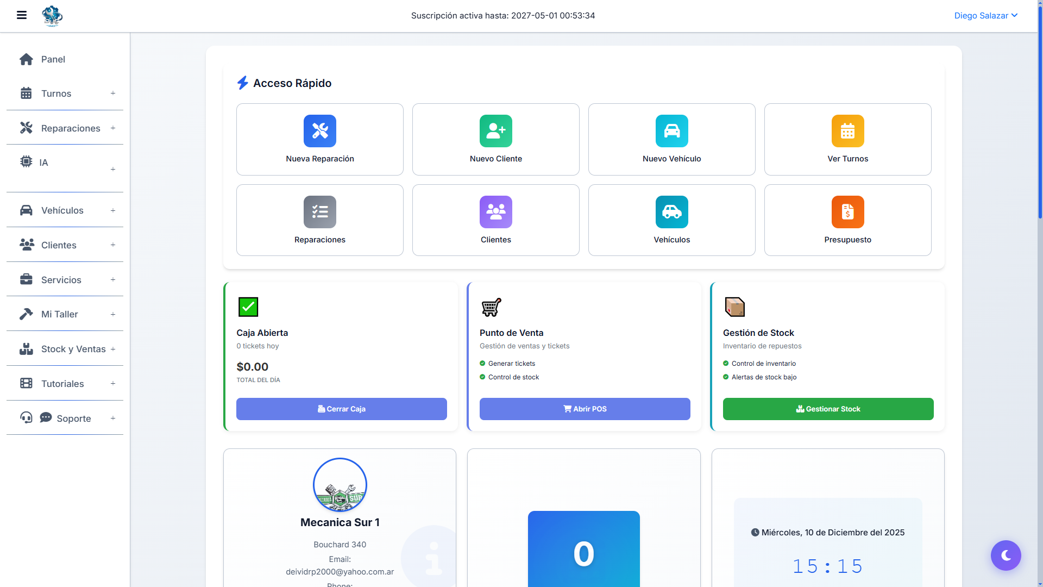Open the purple Clientes group icon
The image size is (1043, 587).
(495, 212)
